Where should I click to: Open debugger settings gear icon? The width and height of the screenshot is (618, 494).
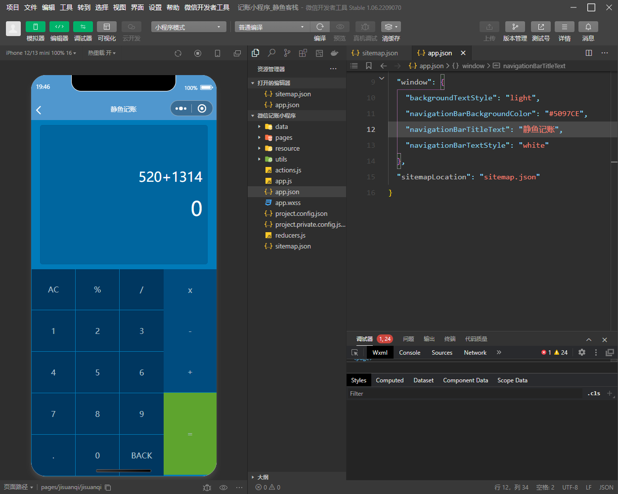pyautogui.click(x=582, y=352)
